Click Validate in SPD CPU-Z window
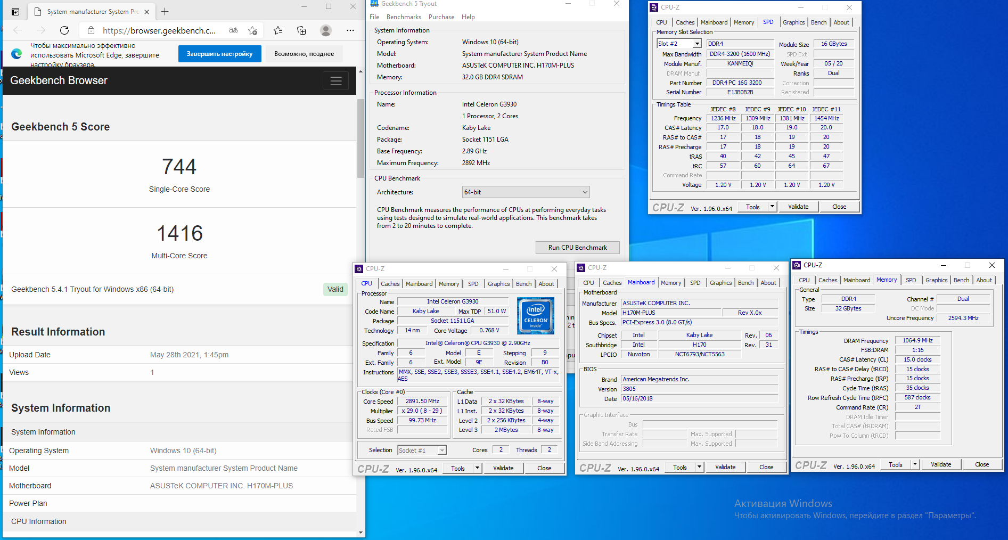Image resolution: width=1008 pixels, height=540 pixels. tap(798, 207)
